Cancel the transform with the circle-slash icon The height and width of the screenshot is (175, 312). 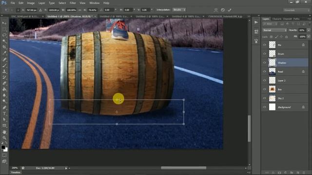[x=223, y=10]
